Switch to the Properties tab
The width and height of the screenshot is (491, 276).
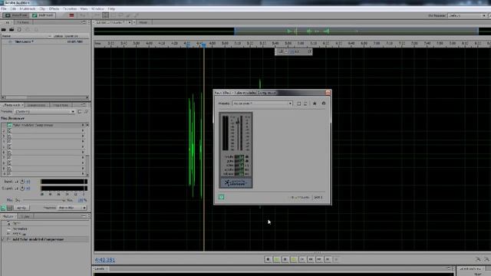pos(61,105)
